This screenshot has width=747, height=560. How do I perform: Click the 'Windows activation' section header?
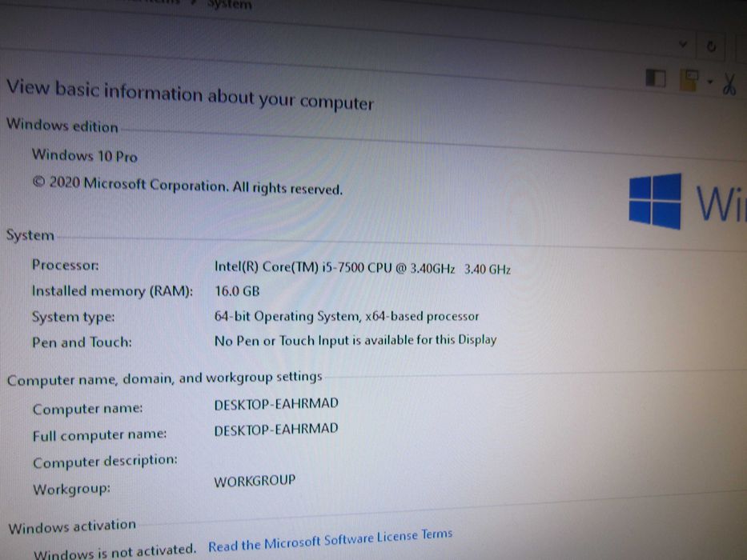[x=72, y=526]
